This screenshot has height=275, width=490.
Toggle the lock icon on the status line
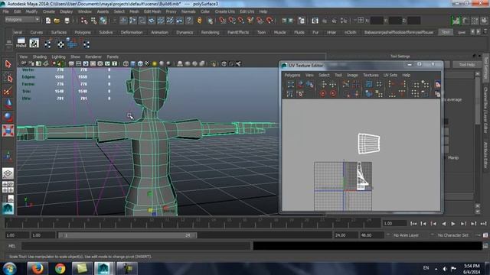199,21
